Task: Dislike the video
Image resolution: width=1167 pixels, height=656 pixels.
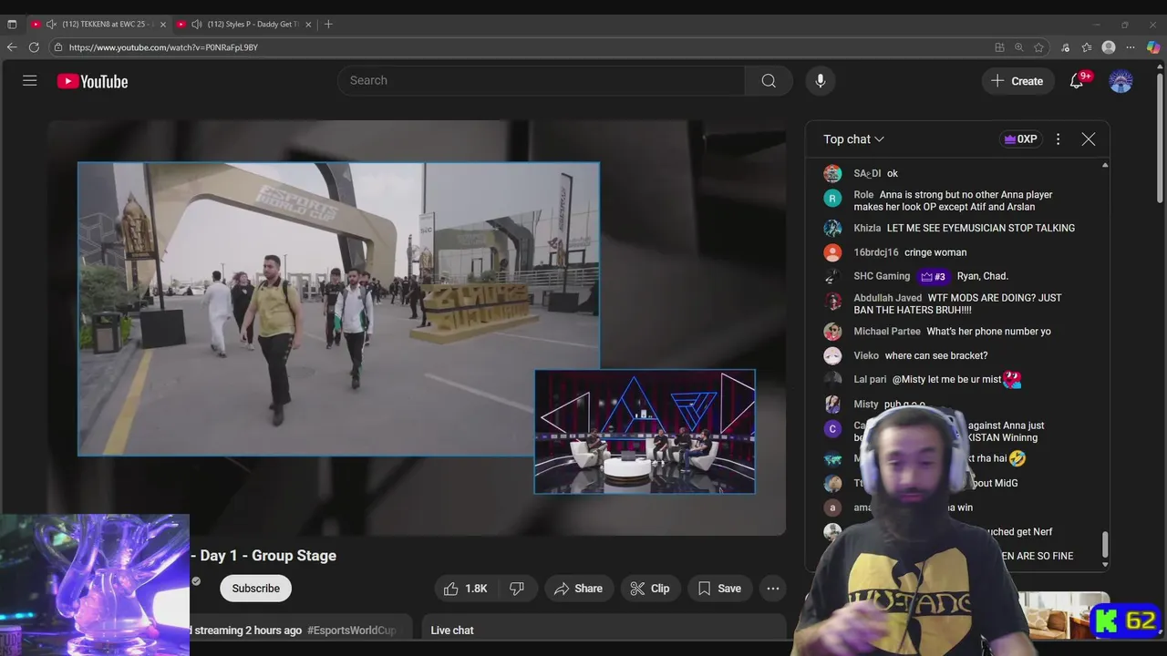Action: [517, 589]
